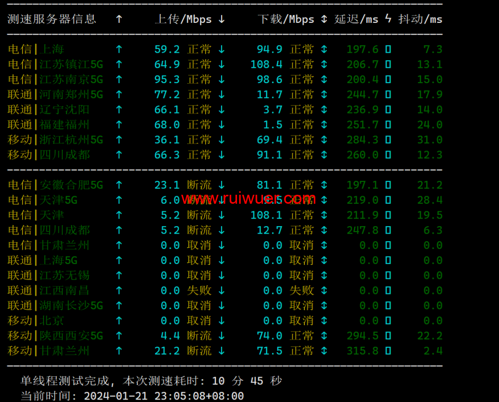Image resolution: width=499 pixels, height=402 pixels.
Task: Click the up-down arrow beside 下载/Mbps header
Action: pos(324,19)
